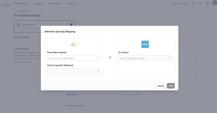Click the Integrations back chevron
217x113 pixels.
(x=15, y=11)
